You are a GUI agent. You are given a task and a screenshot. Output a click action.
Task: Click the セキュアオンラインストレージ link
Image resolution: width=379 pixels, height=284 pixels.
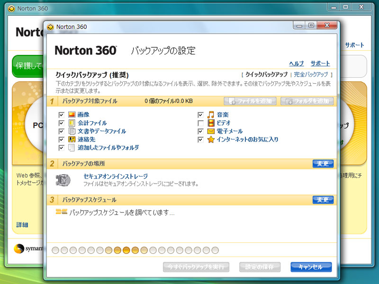pos(116,176)
